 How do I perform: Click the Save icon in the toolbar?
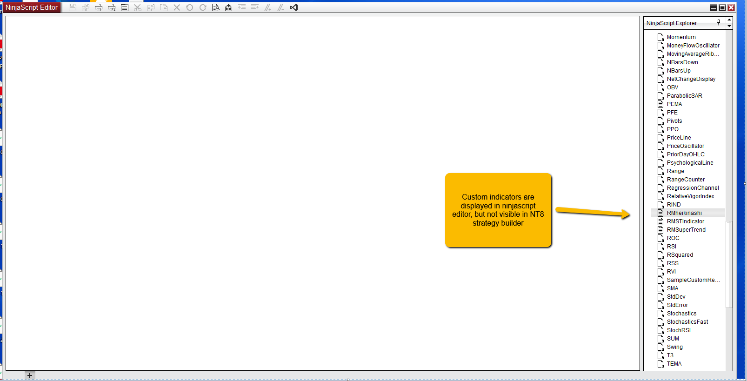(73, 7)
